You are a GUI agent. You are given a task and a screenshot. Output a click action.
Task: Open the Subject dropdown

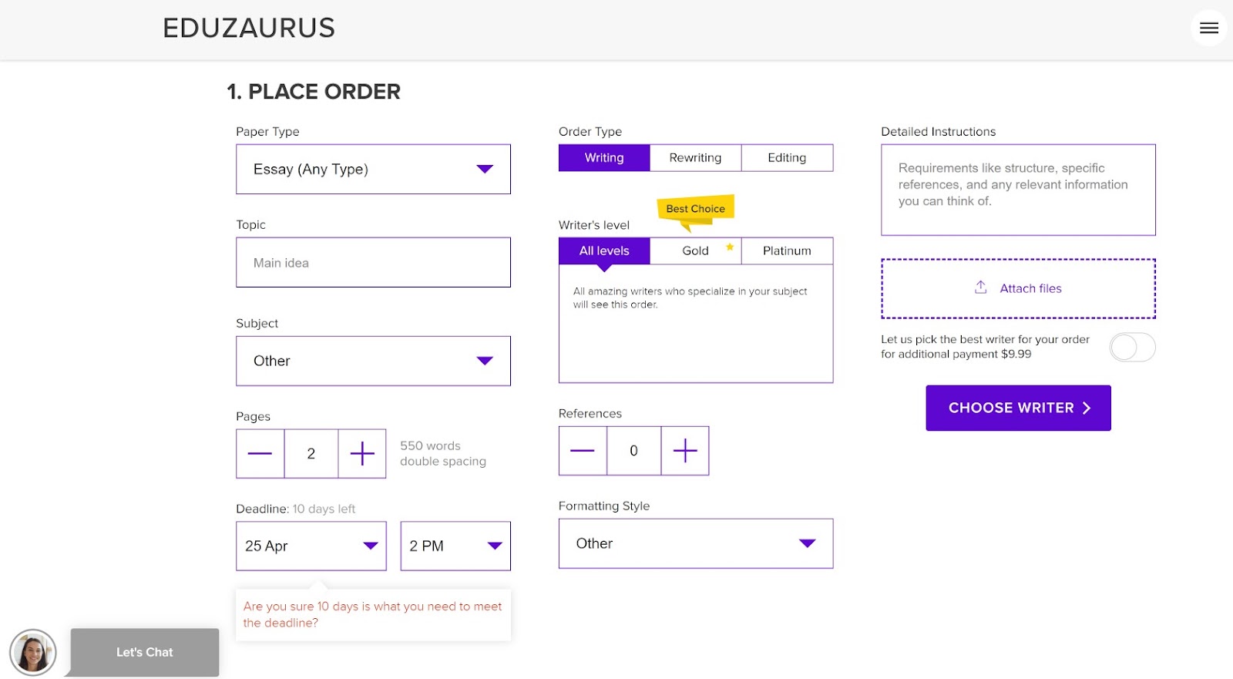tap(373, 361)
